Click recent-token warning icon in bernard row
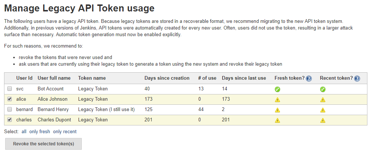The height and width of the screenshot is (152, 370). click(x=322, y=110)
